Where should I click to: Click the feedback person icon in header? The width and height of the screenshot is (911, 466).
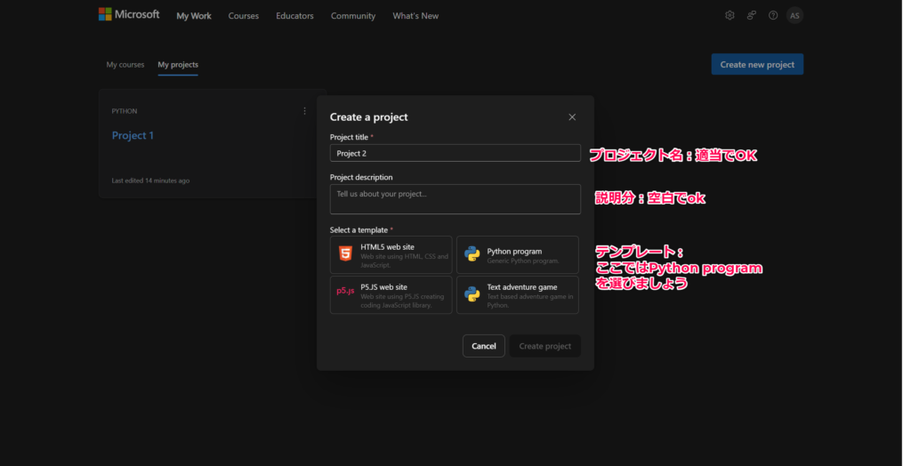coord(752,15)
